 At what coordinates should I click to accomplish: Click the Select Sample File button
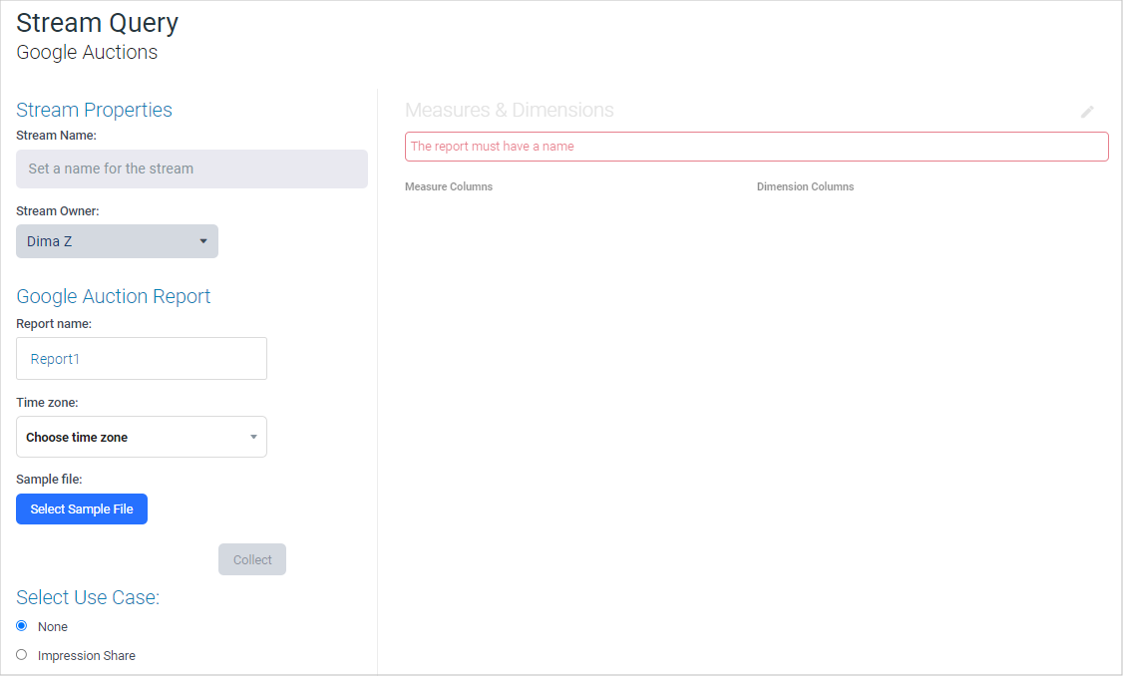click(x=82, y=509)
